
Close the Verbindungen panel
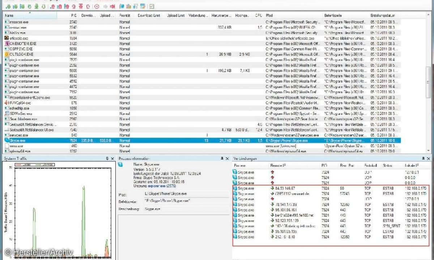pos(428,159)
